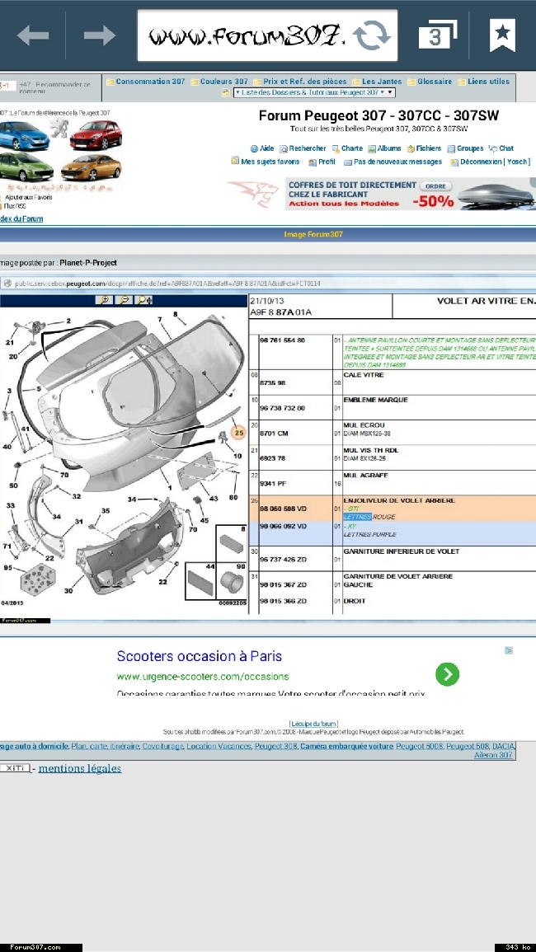This screenshot has height=952, width=536.
Task: Open the Groupes icon link
Action: pyautogui.click(x=466, y=148)
